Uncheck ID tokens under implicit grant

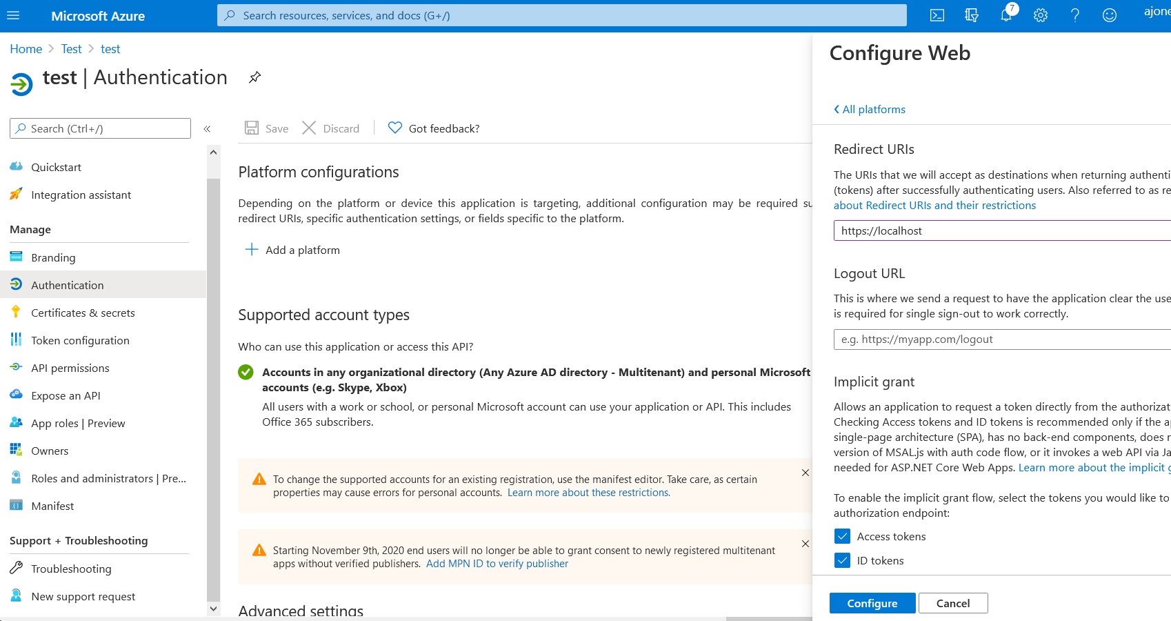tap(842, 560)
